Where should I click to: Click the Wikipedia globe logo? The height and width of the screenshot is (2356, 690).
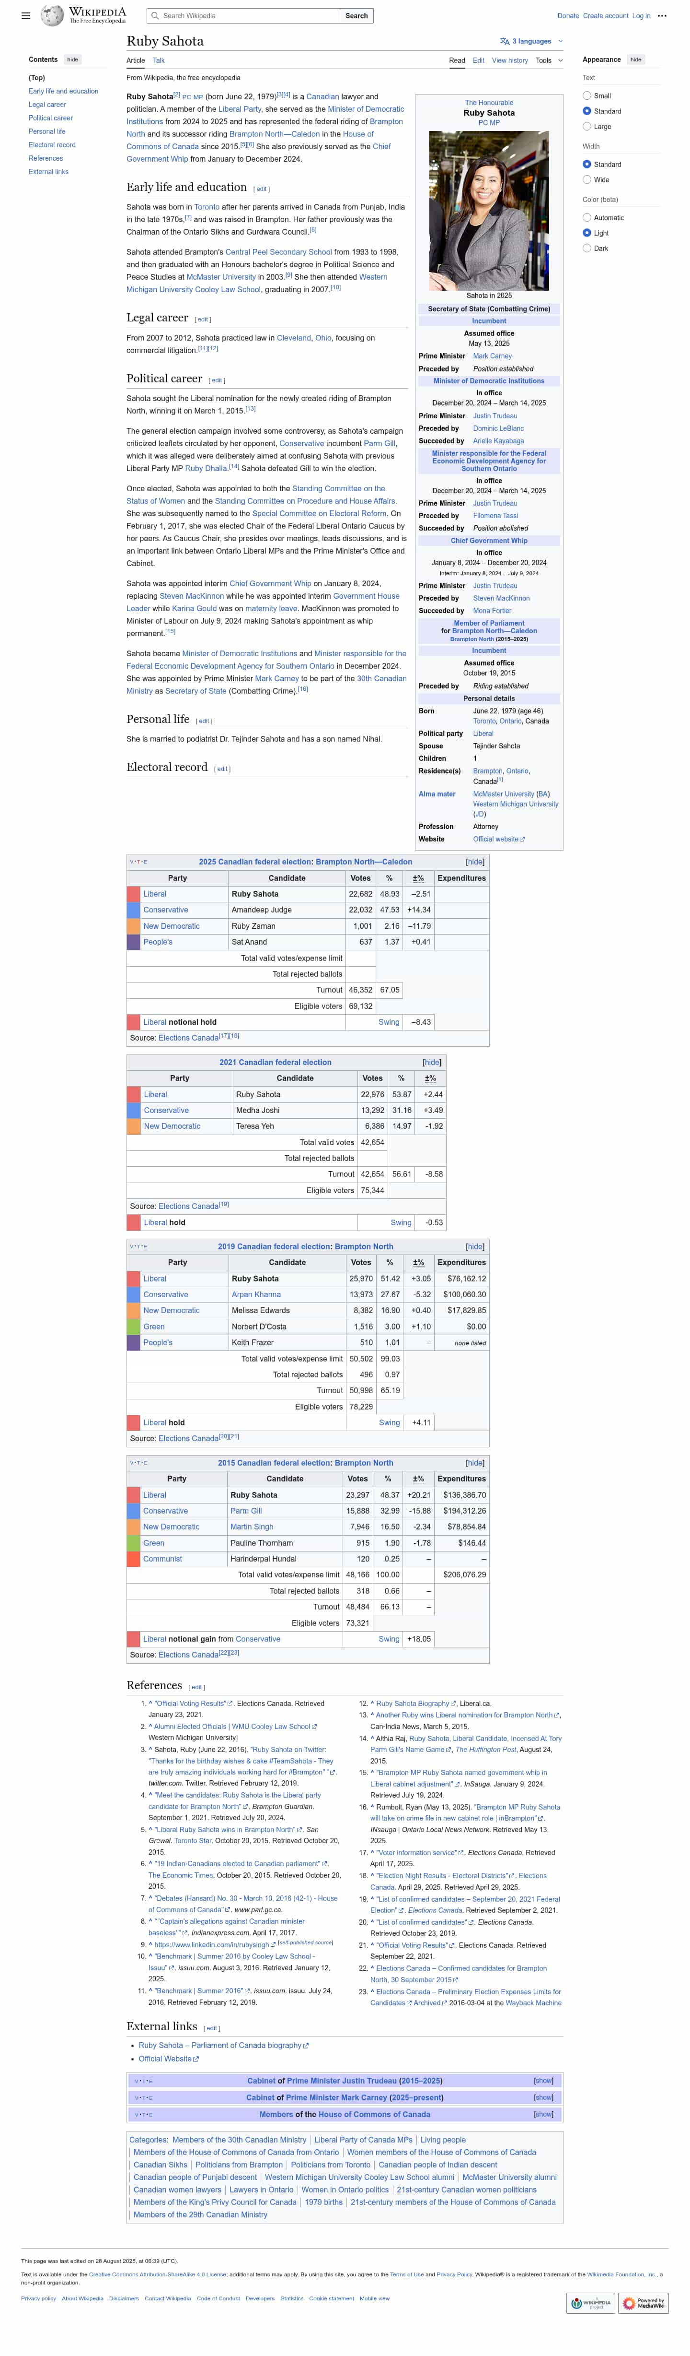pyautogui.click(x=53, y=15)
